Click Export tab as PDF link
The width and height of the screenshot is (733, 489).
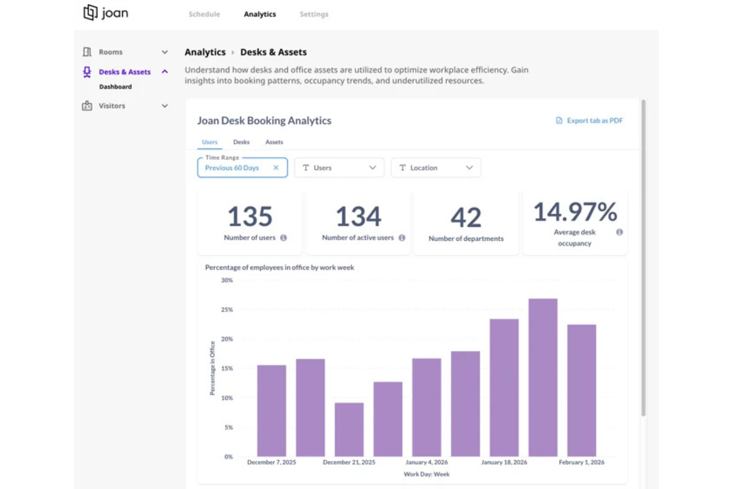589,120
